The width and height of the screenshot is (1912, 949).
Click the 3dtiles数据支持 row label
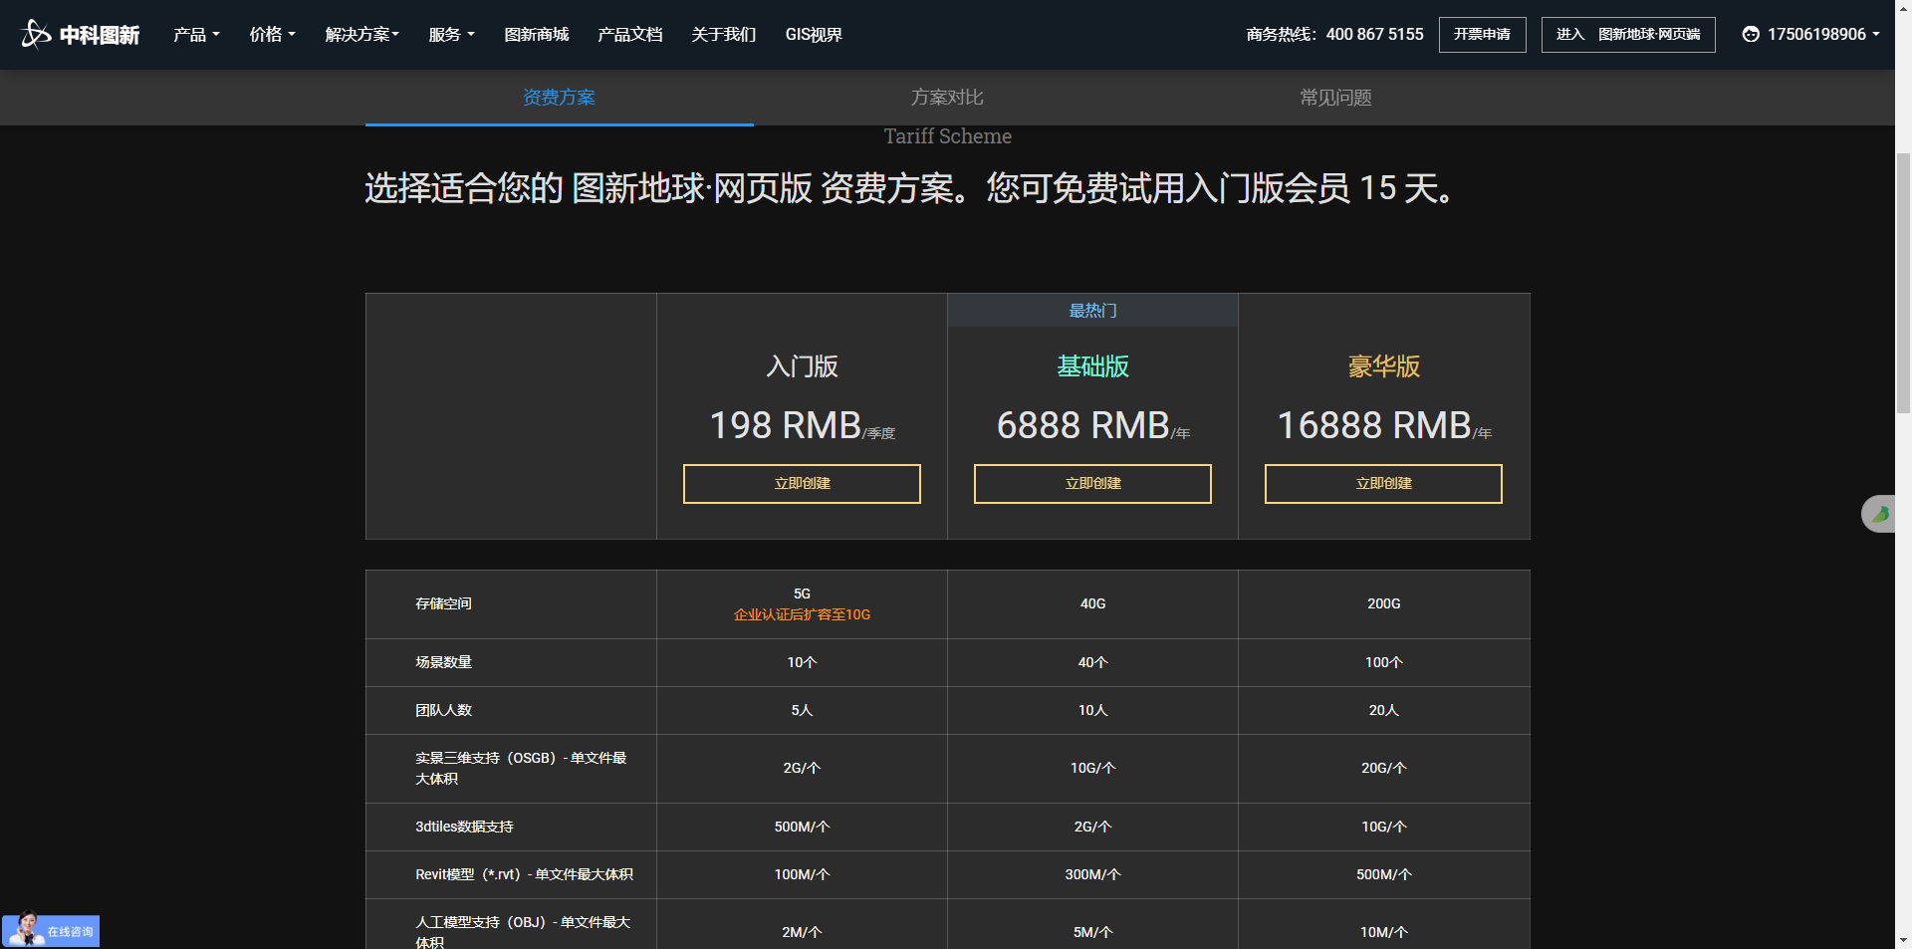point(464,827)
